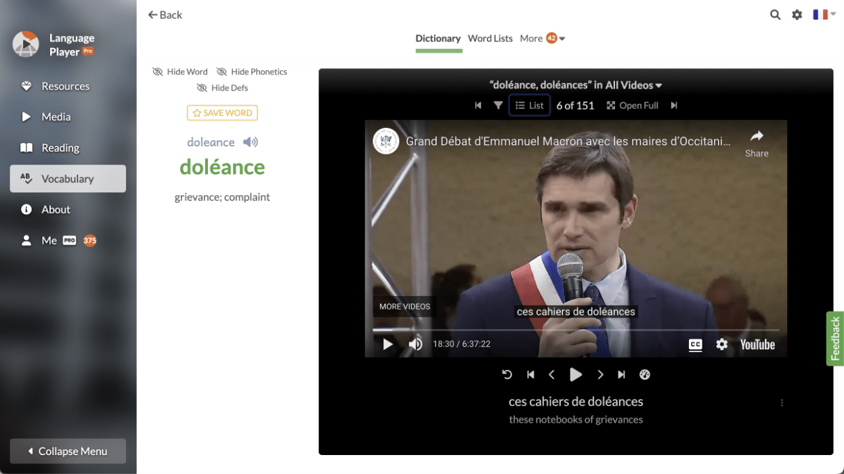Toggle Hide Word visibility
Screen dimensions: 844x474
pos(180,71)
